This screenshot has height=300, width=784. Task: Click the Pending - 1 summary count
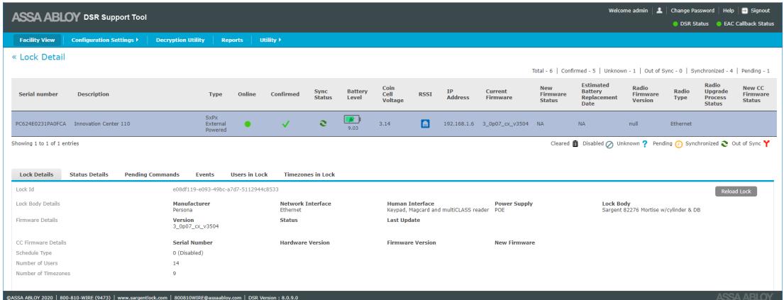coord(756,71)
